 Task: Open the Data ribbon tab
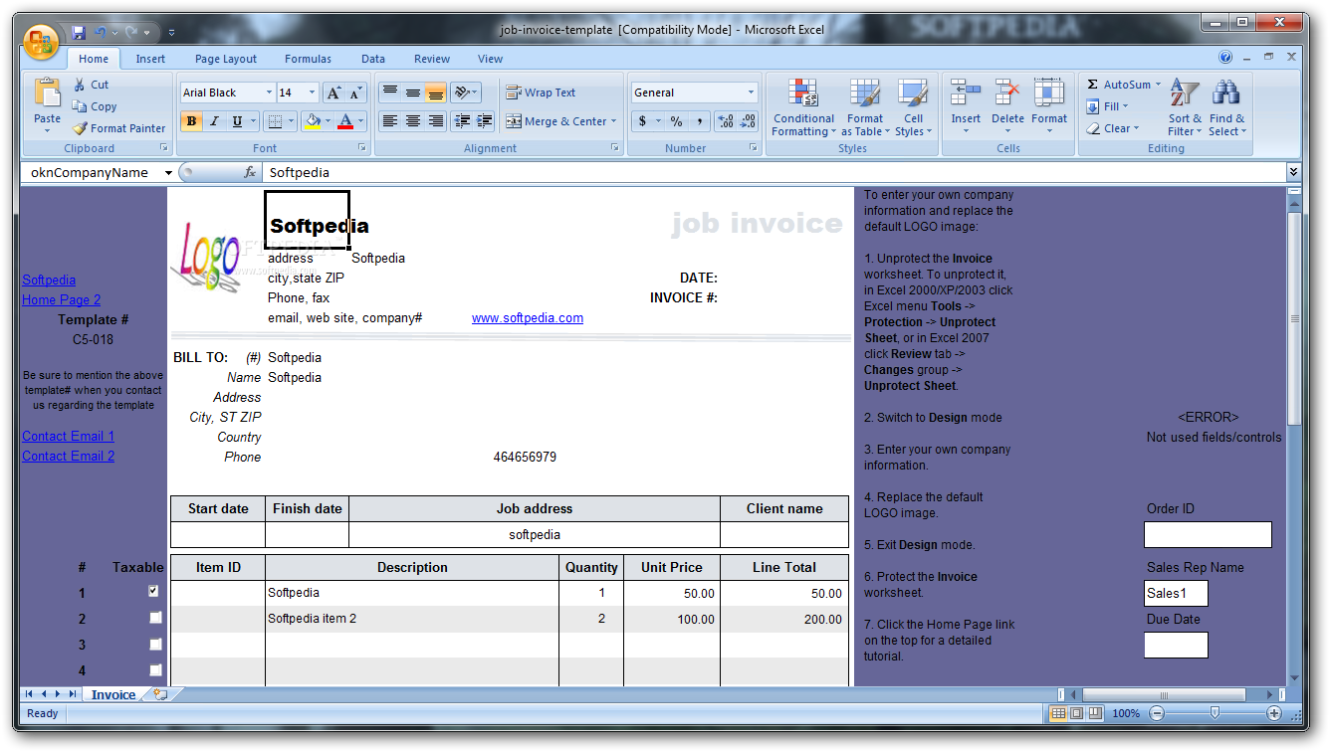373,59
